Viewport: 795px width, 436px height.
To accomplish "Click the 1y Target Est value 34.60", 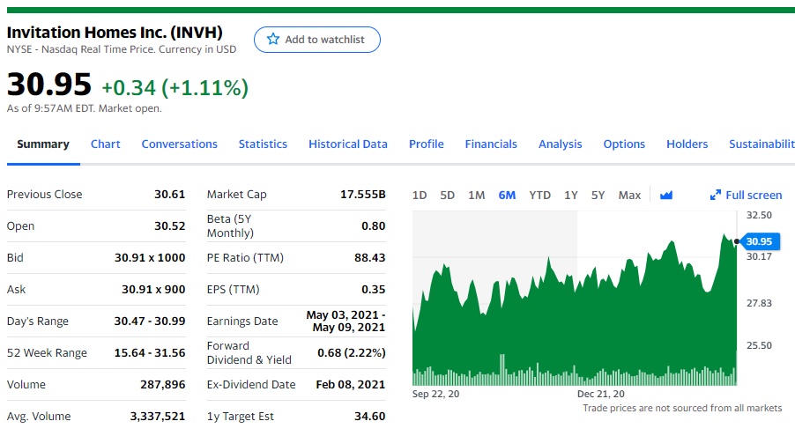I will pyautogui.click(x=369, y=417).
